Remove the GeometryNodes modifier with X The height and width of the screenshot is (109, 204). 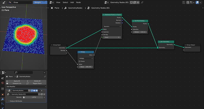[42, 90]
